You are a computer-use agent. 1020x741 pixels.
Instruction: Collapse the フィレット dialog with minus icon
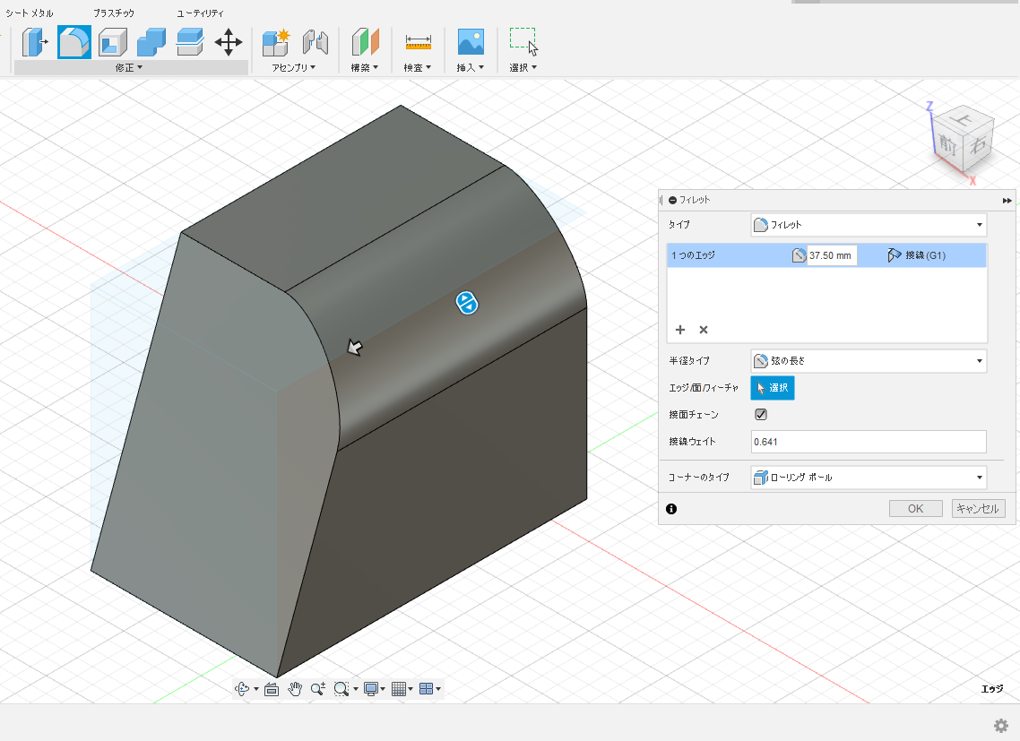coord(672,200)
